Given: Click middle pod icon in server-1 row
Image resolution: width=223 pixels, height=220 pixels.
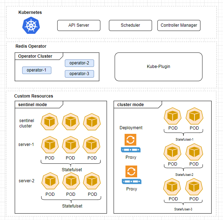Looking at the screenshot, I should pyautogui.click(x=71, y=145).
